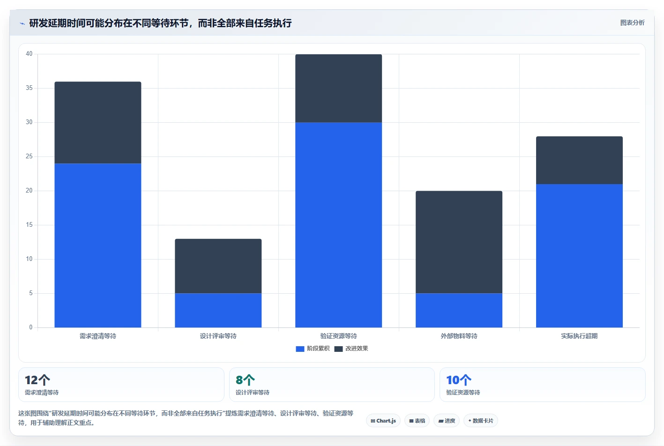The image size is (664, 446).
Task: Click y-axis value 0
Action: [x=31, y=327]
